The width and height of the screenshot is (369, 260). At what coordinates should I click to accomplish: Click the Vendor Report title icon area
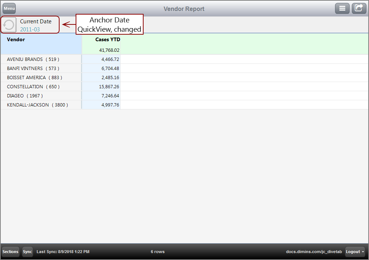[x=184, y=8]
